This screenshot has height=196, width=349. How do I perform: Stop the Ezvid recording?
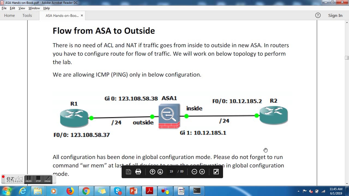coord(38,179)
